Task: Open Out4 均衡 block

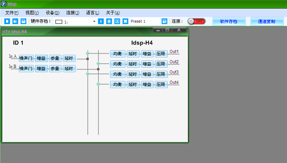Action: pyautogui.click(x=118, y=84)
